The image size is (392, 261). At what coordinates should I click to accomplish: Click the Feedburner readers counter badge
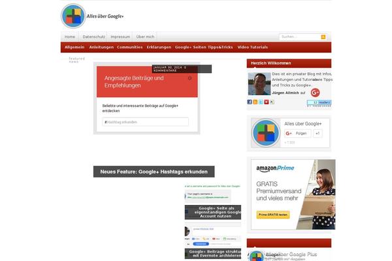(x=319, y=102)
